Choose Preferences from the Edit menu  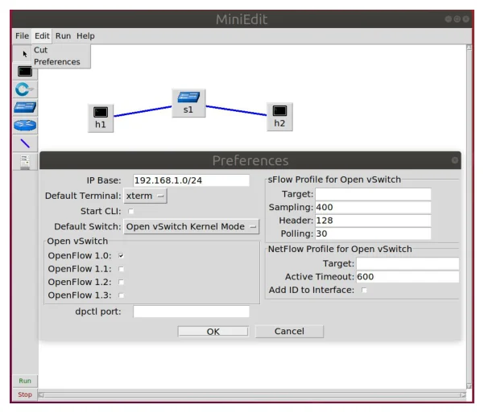click(x=61, y=62)
